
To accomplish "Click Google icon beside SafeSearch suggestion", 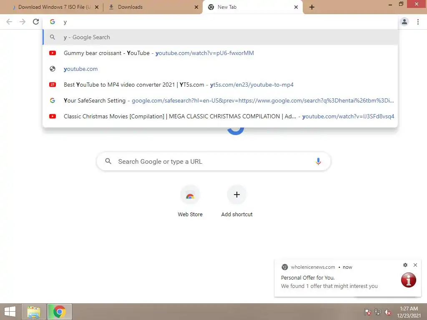I will click(53, 100).
